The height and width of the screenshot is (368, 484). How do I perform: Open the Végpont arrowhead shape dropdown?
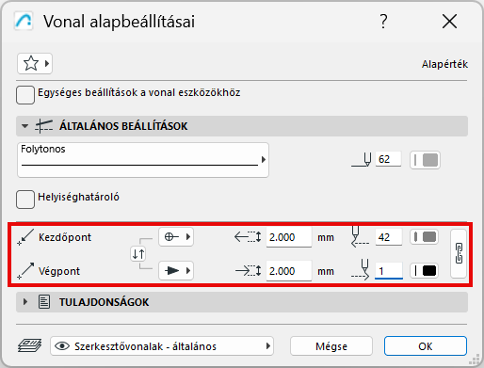[176, 270]
